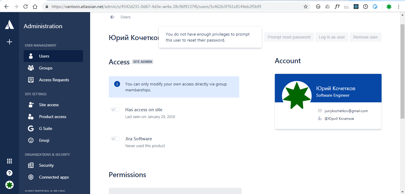Open the Security section
405x194 pixels.
click(x=46, y=165)
